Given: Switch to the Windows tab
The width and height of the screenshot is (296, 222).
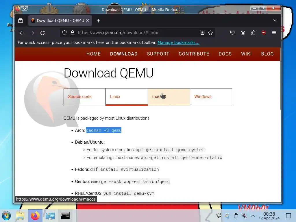Looking at the screenshot, I should 211,97.
